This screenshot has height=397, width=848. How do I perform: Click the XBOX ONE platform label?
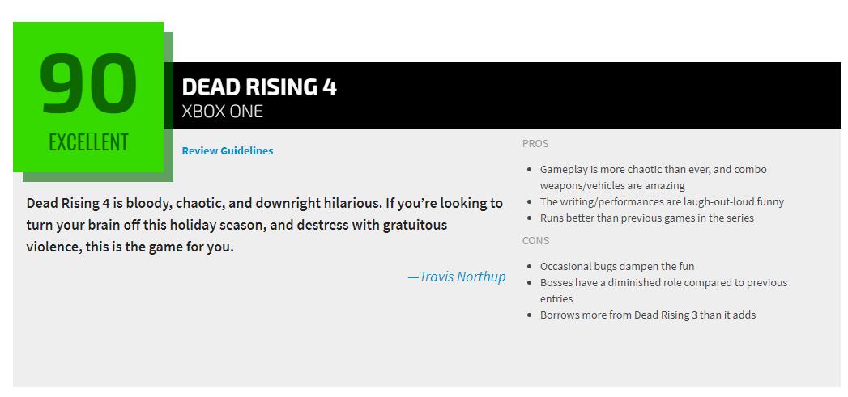pyautogui.click(x=223, y=112)
